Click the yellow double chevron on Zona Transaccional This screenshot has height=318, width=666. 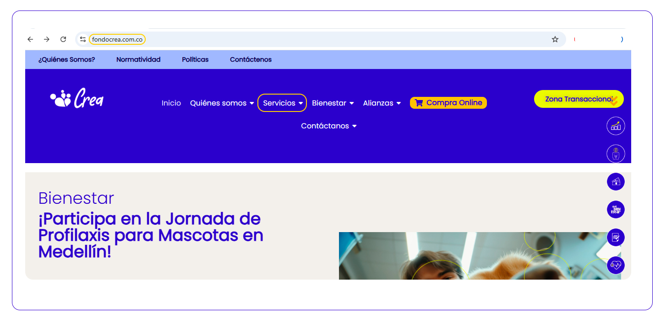614,101
